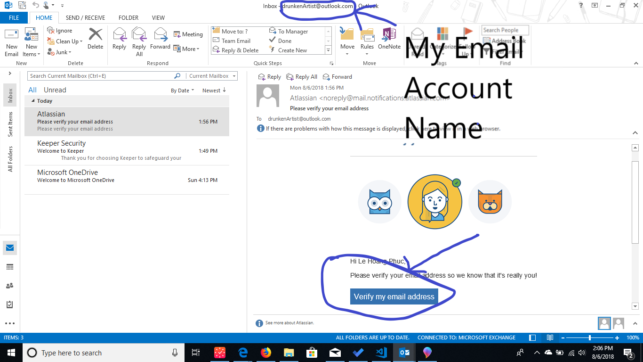This screenshot has height=362, width=643.
Task: Expand the By Date arrangement dropdown
Action: (x=183, y=90)
